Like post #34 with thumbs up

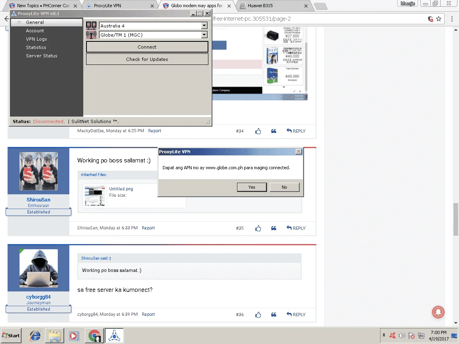coord(258,131)
